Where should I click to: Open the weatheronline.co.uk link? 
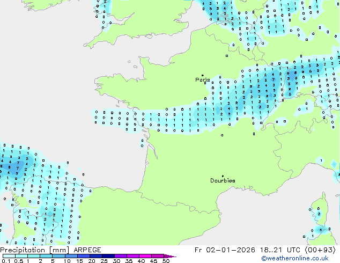pos(295,258)
